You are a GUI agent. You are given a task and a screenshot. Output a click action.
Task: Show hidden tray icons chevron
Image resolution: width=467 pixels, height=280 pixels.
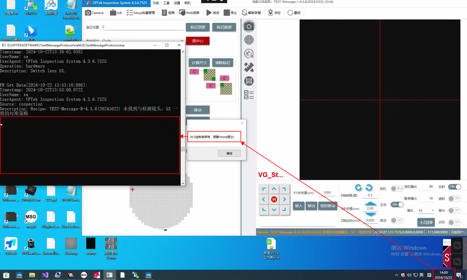click(x=396, y=275)
